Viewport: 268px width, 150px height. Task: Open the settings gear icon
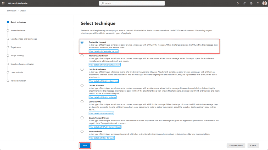pos(251,3)
